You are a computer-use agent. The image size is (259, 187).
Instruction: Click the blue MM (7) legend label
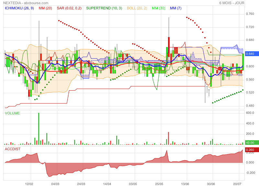pyautogui.click(x=175, y=8)
